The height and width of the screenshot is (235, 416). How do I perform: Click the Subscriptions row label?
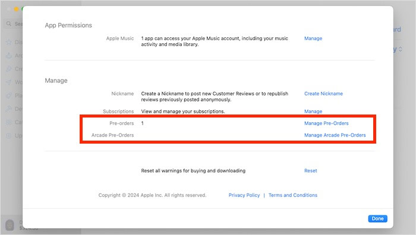click(118, 112)
